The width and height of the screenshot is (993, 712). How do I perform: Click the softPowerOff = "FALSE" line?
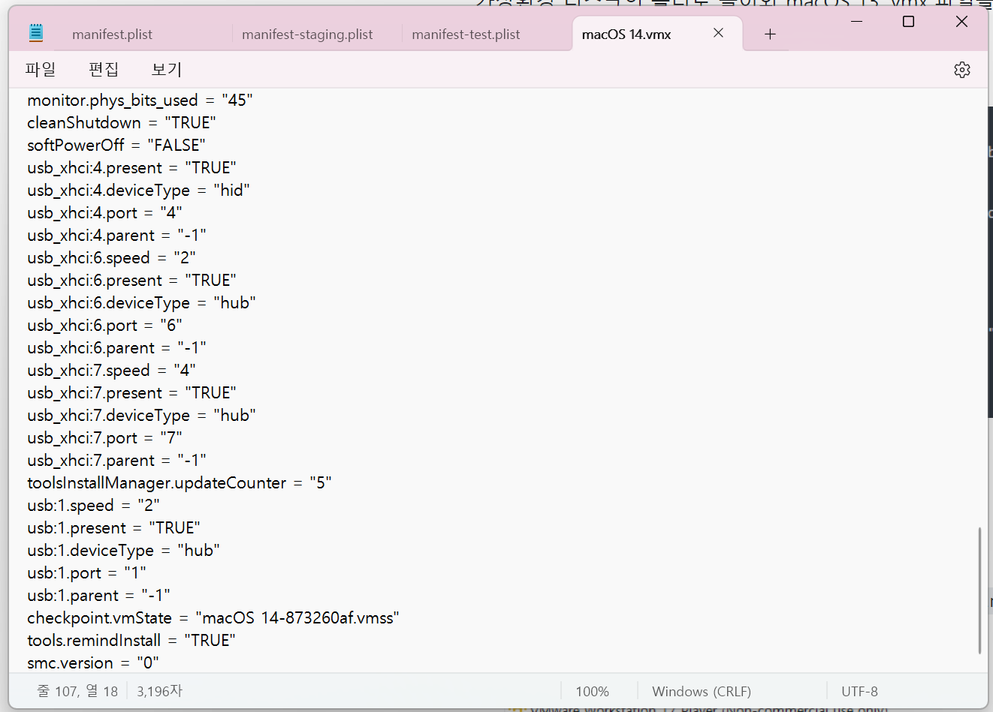(x=116, y=146)
